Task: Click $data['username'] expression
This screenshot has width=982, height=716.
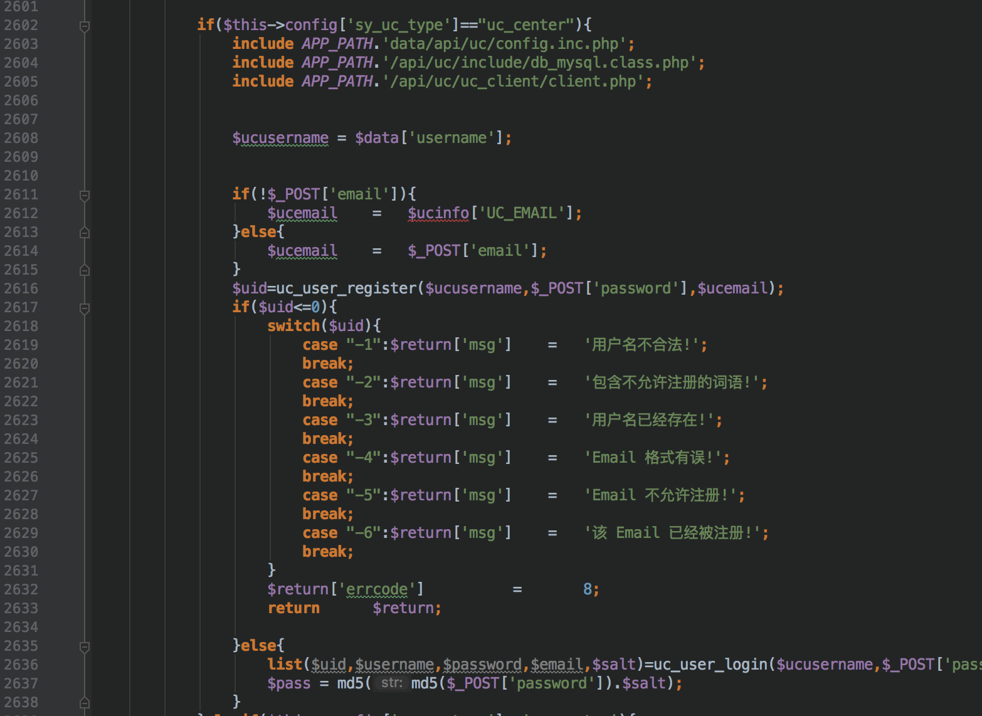Action: [429, 138]
